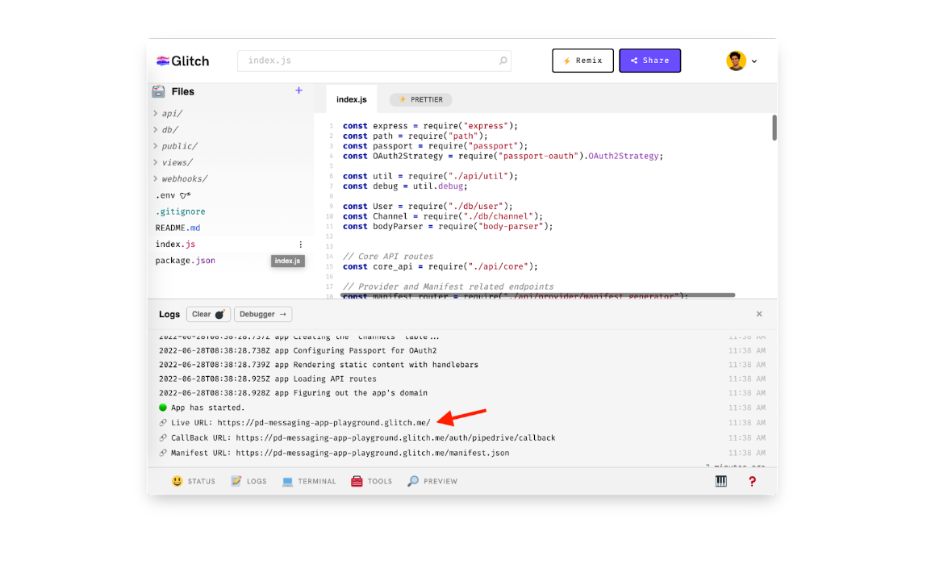Expand the public/ folder
This screenshot has width=927, height=569.
pyautogui.click(x=179, y=146)
